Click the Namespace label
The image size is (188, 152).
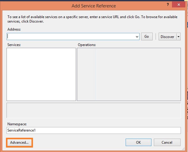pos(17,124)
